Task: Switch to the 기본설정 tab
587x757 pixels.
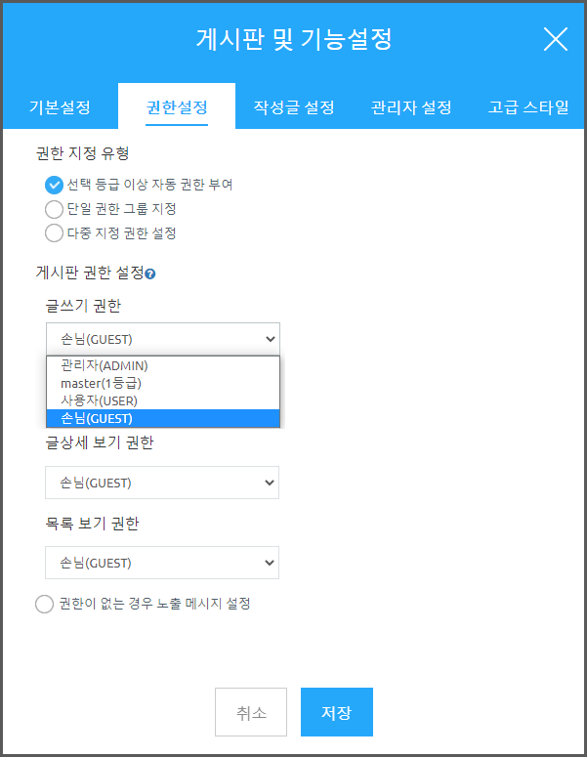Action: pyautogui.click(x=60, y=106)
